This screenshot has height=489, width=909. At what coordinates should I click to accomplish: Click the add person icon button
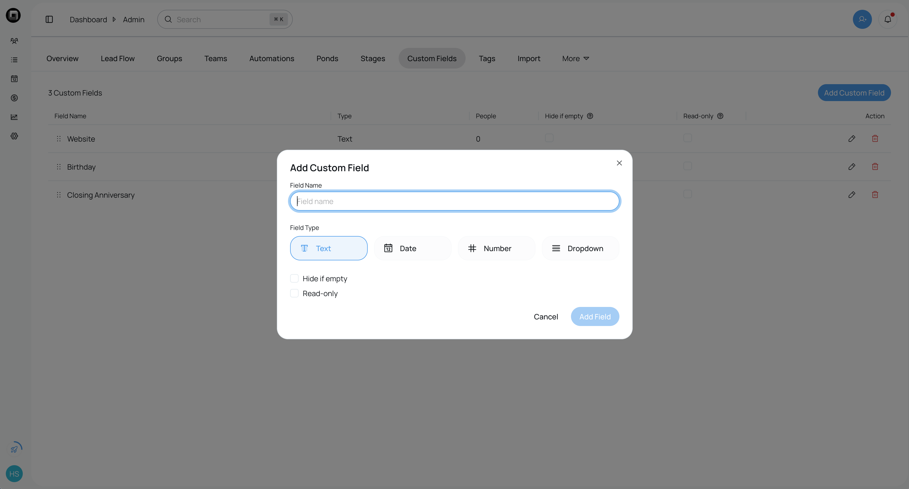(862, 19)
